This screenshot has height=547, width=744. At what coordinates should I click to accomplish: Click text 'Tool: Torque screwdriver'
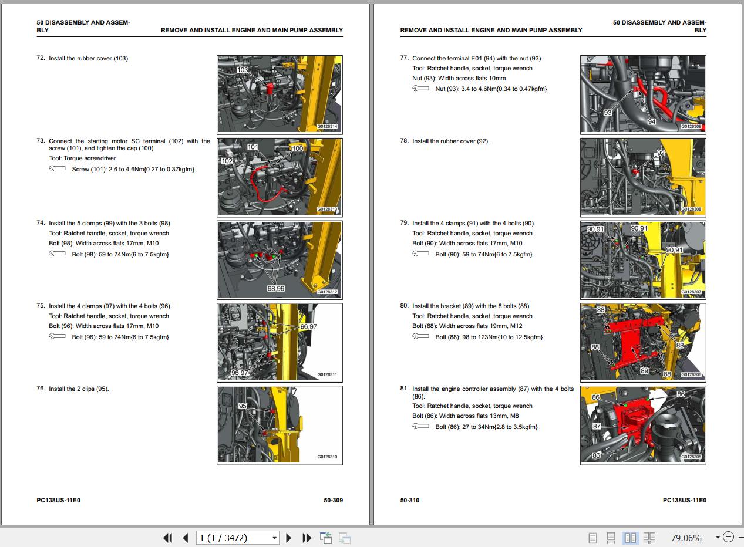(82, 158)
